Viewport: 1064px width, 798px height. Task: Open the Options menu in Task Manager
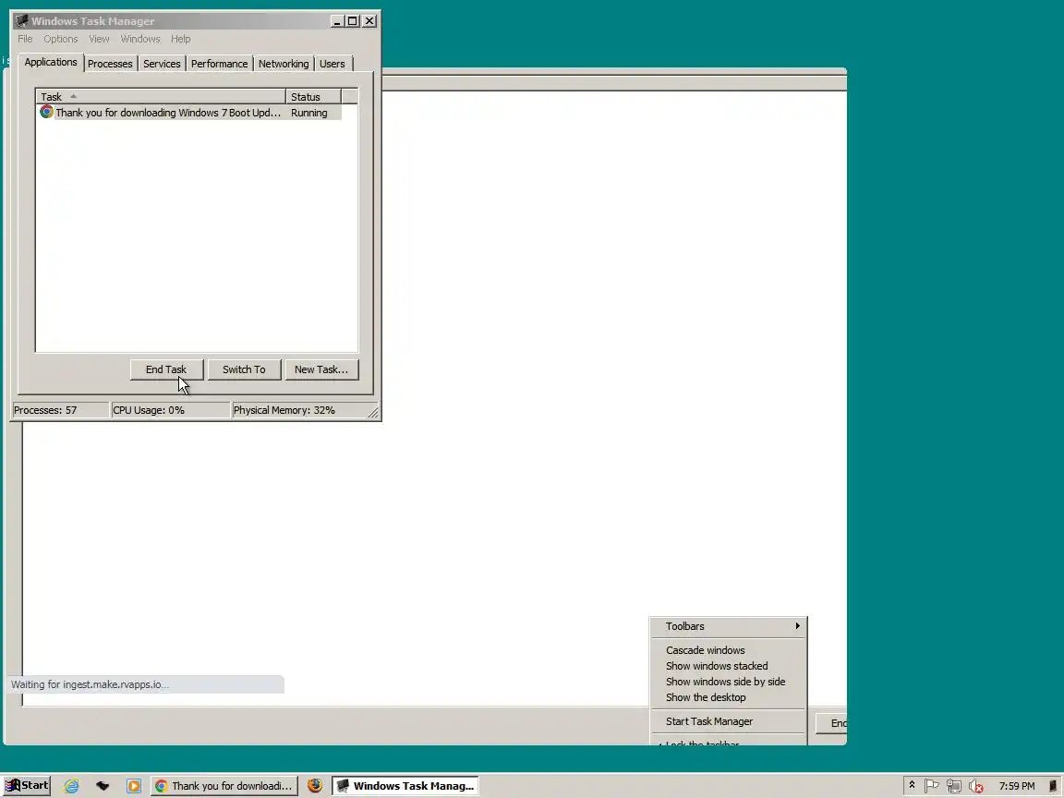(x=60, y=39)
